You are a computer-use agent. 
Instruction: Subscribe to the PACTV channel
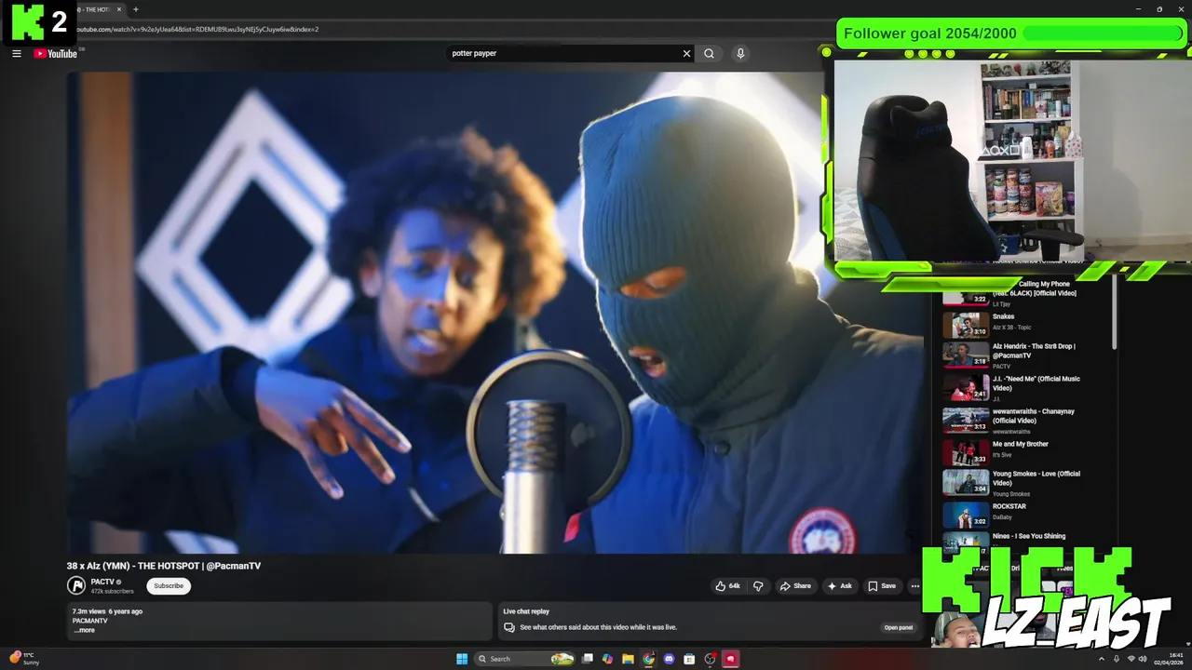coord(169,586)
